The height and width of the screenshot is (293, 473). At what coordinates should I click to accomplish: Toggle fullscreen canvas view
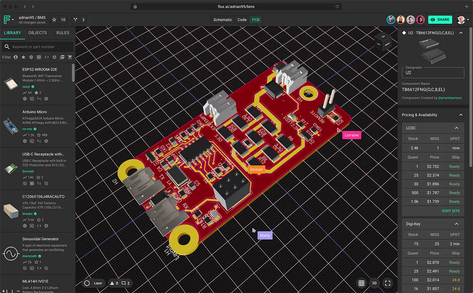click(387, 283)
